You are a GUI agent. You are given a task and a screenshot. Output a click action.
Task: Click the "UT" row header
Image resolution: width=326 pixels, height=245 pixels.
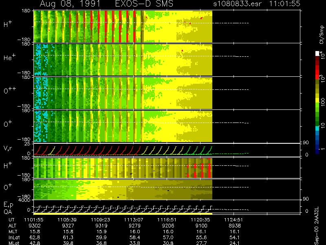11,220
